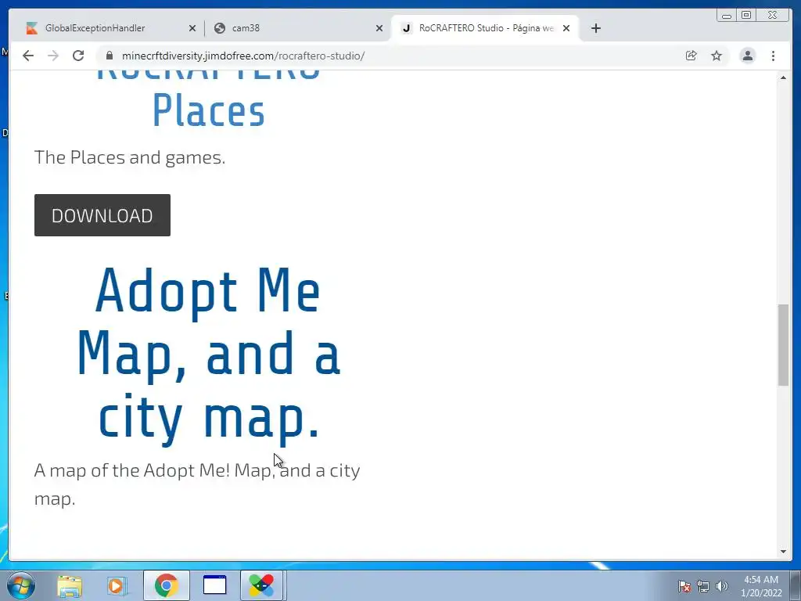
Task: Click the page scrollbar down arrow
Action: [783, 551]
